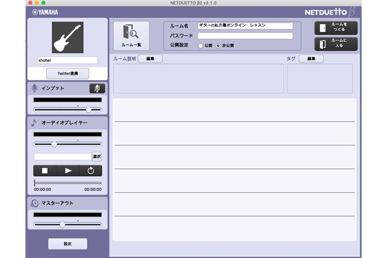This screenshot has width=387, height=258.
Task: Click the パスワード password field
Action: pyautogui.click(x=245, y=36)
